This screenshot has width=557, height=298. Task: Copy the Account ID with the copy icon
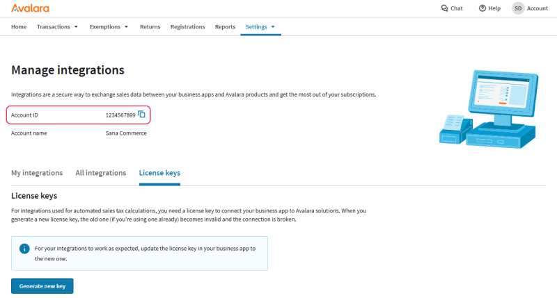141,115
